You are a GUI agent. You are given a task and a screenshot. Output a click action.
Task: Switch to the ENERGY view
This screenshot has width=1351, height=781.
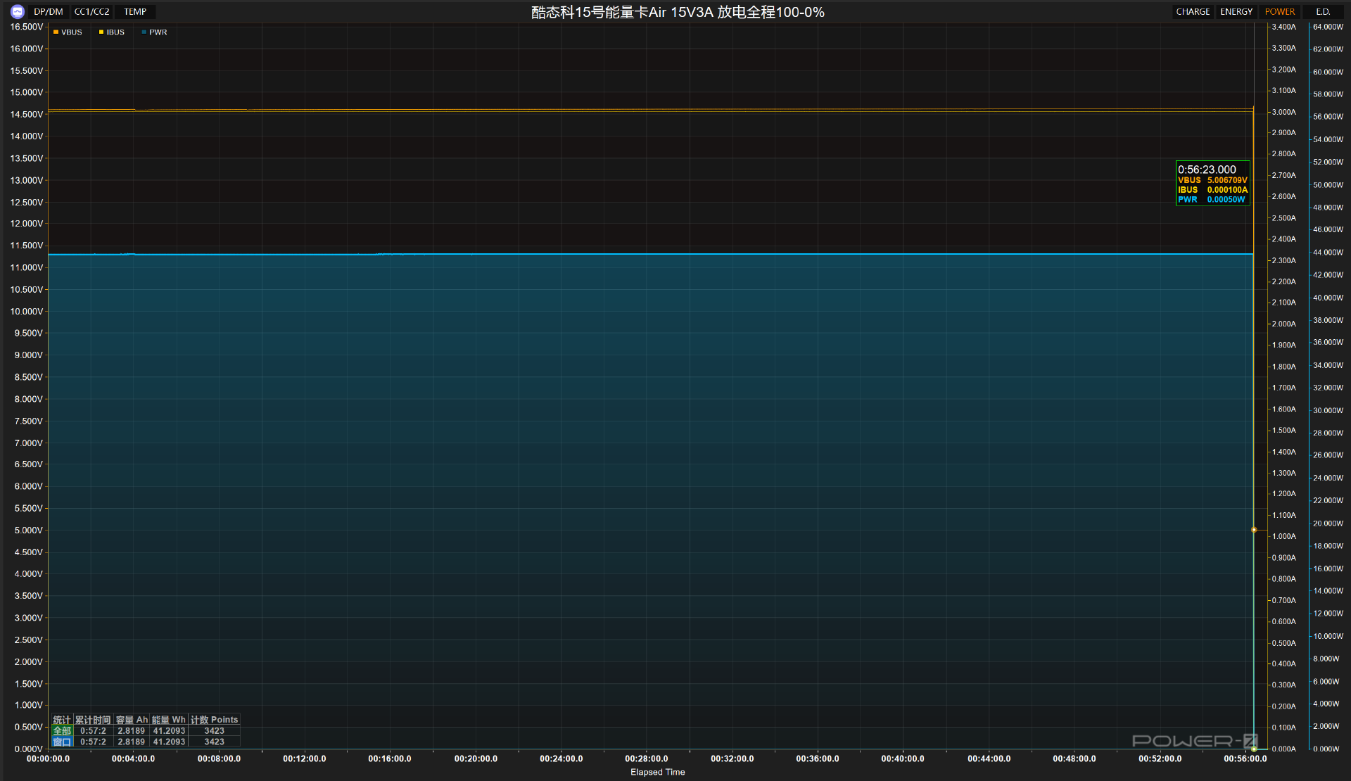point(1236,12)
